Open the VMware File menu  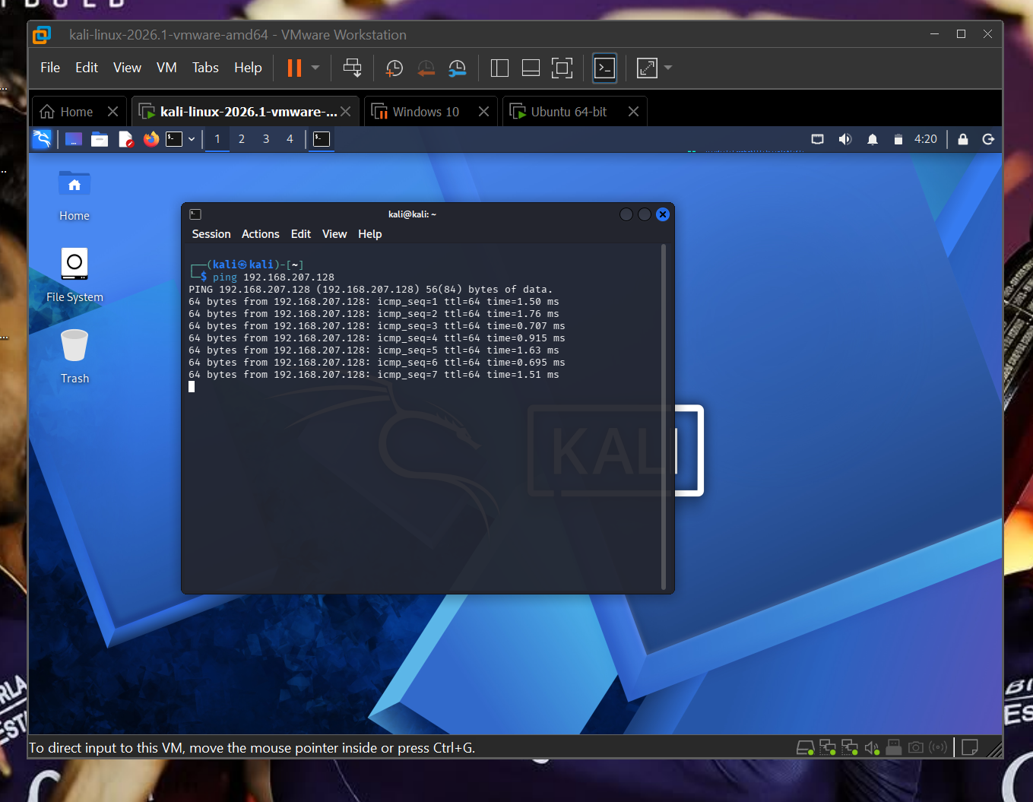50,68
